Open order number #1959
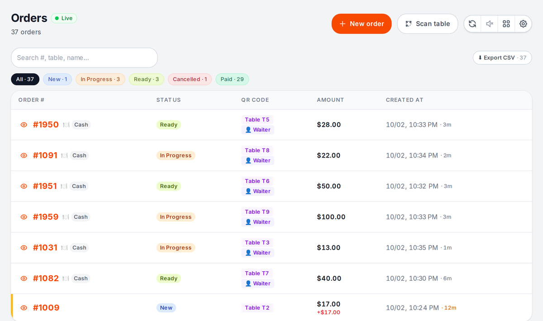Viewport: 543px width, 321px height. tap(46, 217)
